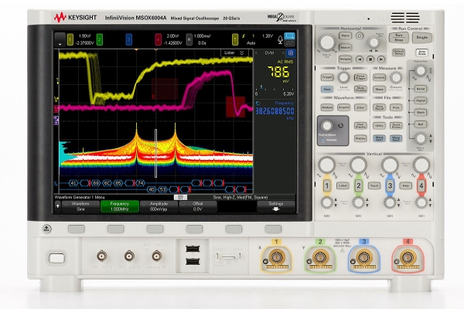Open the main menu dropdown on screen
464x309 pixels.
click(60, 39)
